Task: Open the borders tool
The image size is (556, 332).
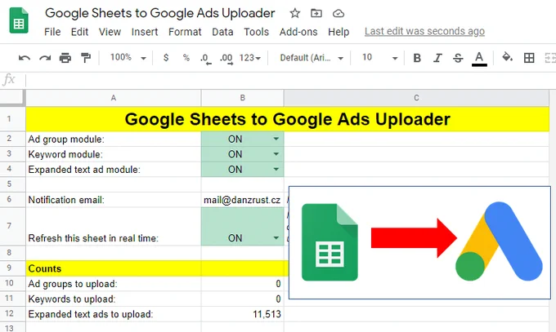Action: [529, 58]
